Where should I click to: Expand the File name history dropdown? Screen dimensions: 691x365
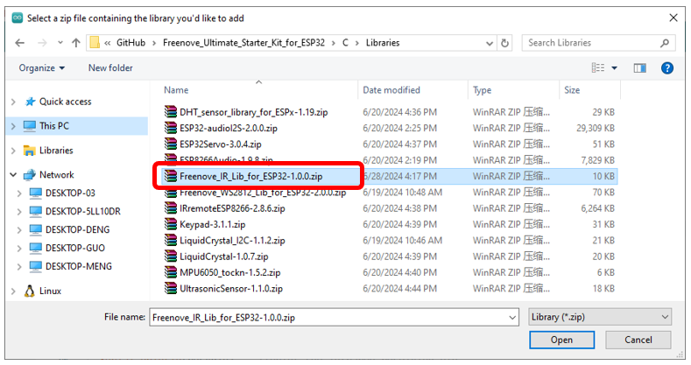click(512, 318)
